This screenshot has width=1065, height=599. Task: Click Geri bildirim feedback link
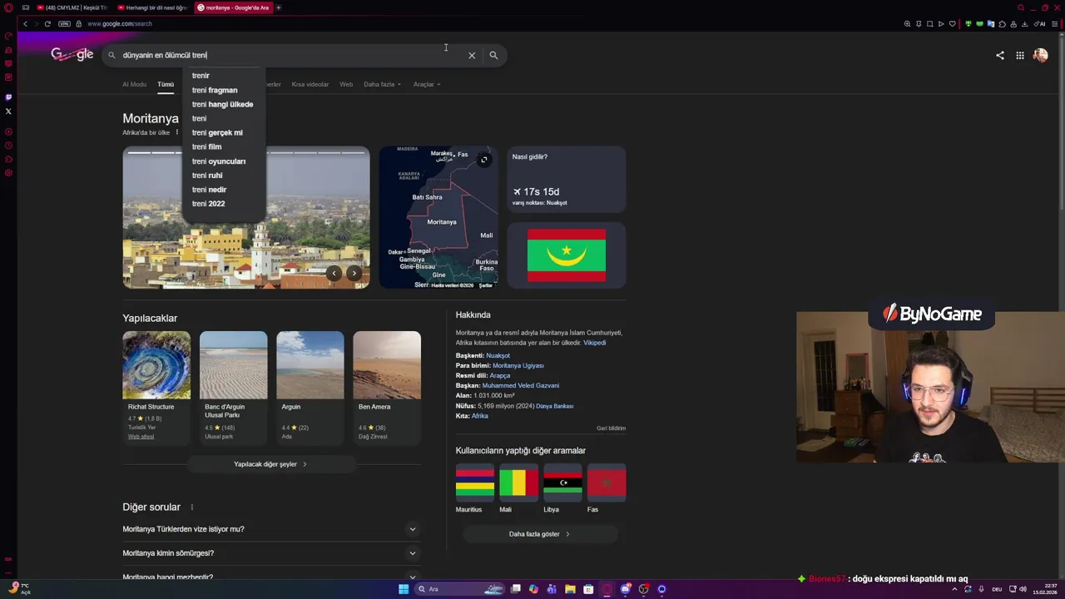point(611,428)
